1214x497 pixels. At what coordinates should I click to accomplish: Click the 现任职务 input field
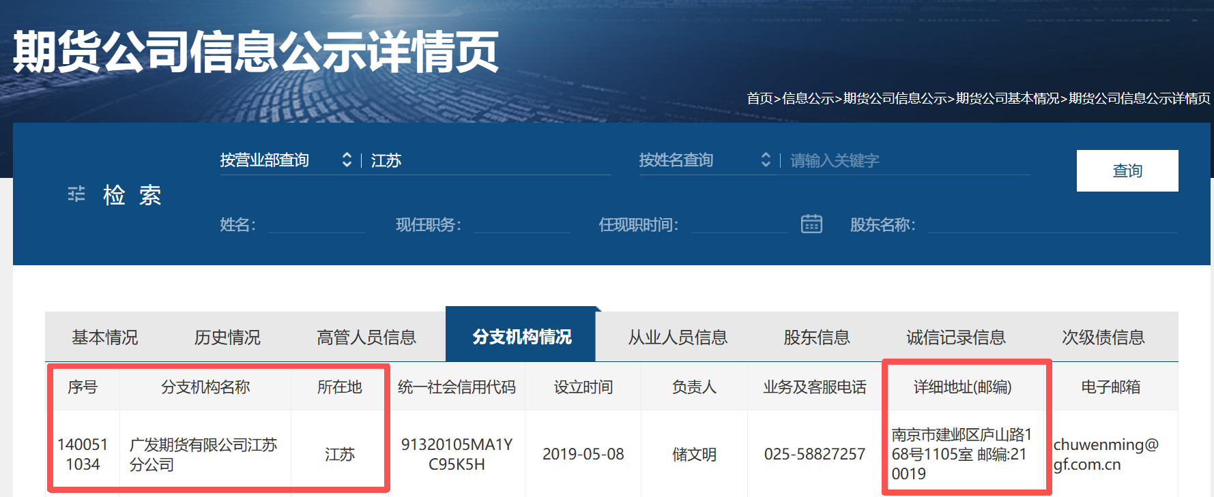pyautogui.click(x=522, y=224)
